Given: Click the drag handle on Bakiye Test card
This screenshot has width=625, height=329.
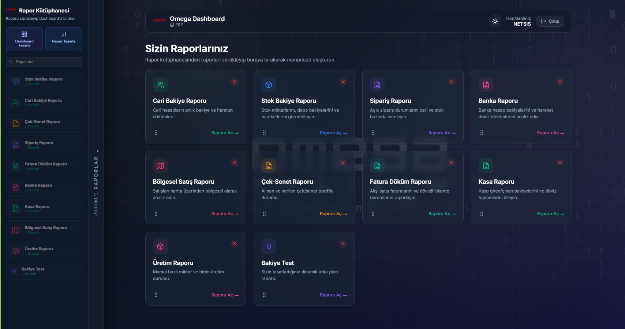Looking at the screenshot, I should pos(264,295).
